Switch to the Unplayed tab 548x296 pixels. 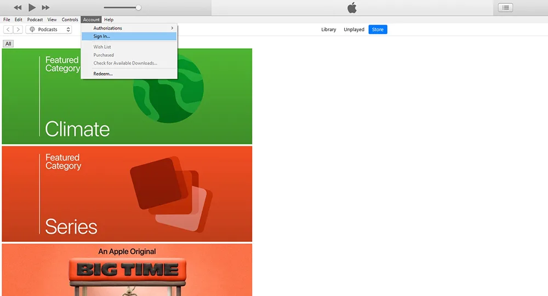point(353,30)
